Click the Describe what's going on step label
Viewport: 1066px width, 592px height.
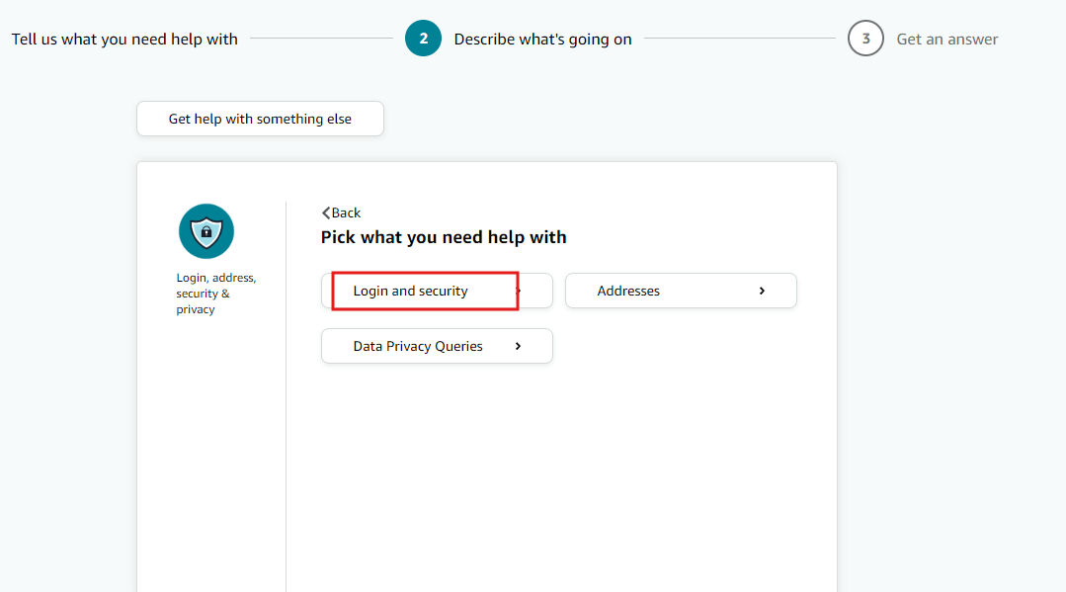click(x=542, y=39)
